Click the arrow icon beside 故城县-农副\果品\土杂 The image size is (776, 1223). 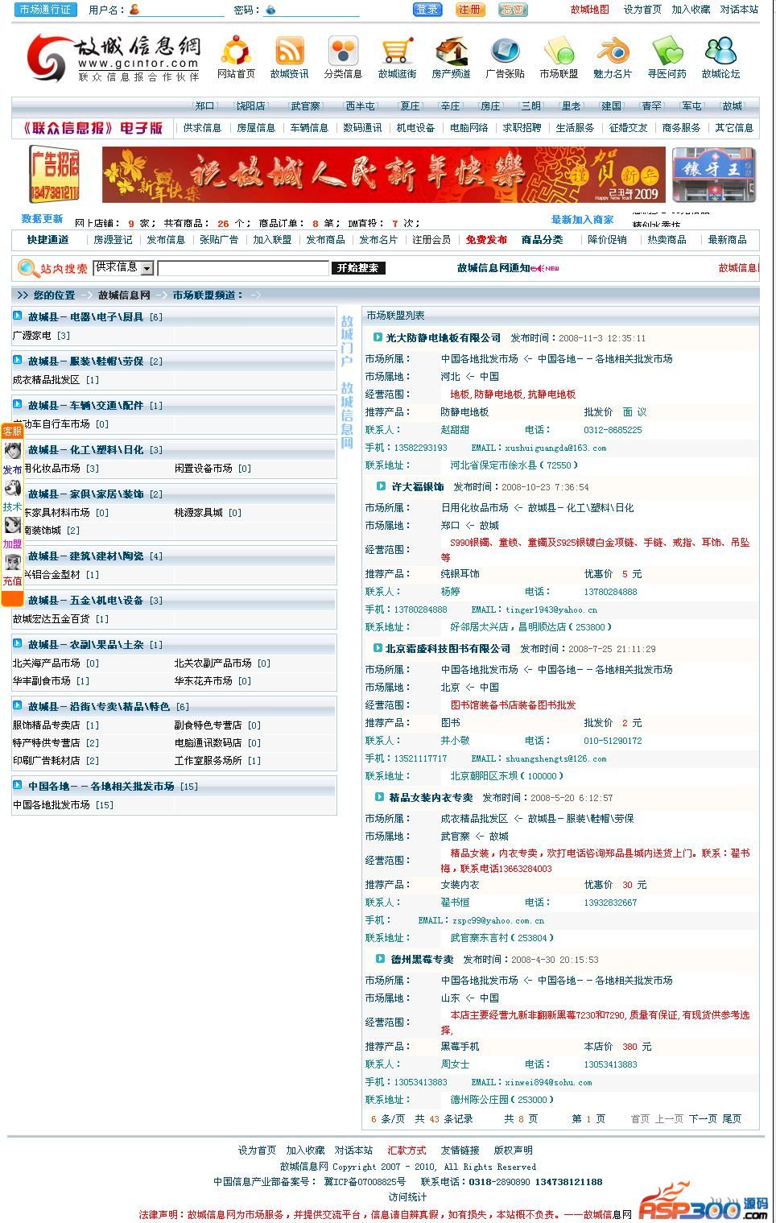[x=18, y=644]
